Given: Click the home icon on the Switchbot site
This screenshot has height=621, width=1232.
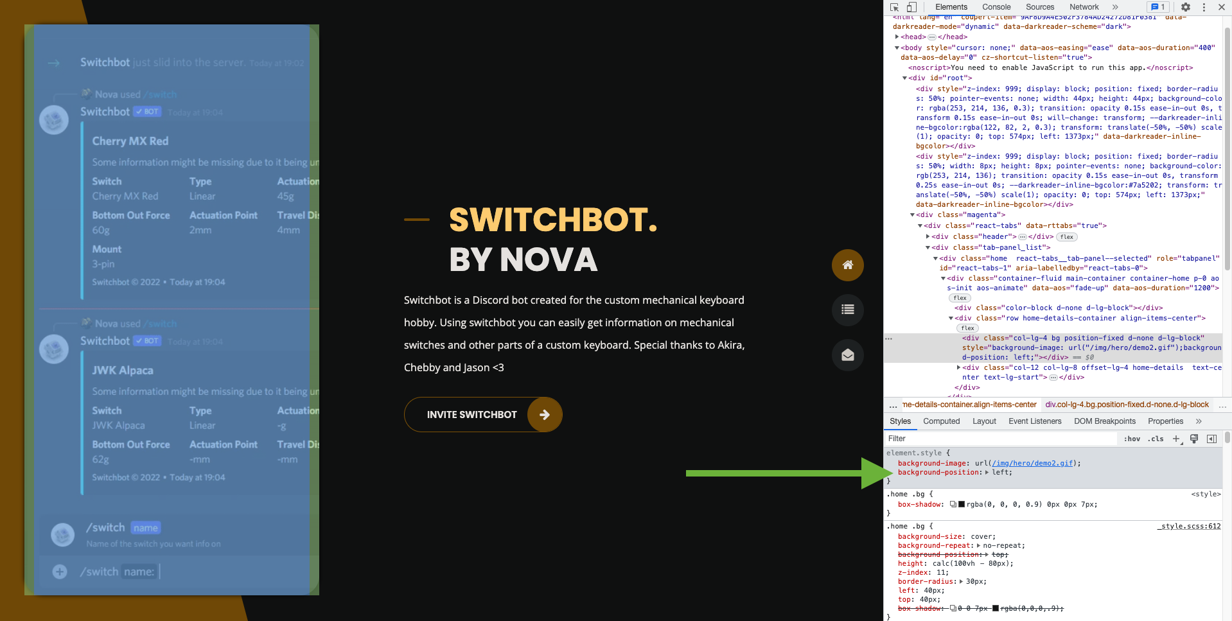Looking at the screenshot, I should 847,265.
